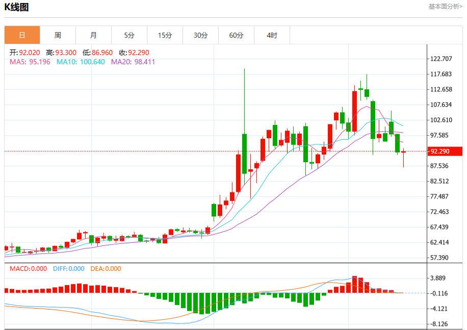Click the MA20 indicator label
The height and width of the screenshot is (330, 467).
coord(133,62)
